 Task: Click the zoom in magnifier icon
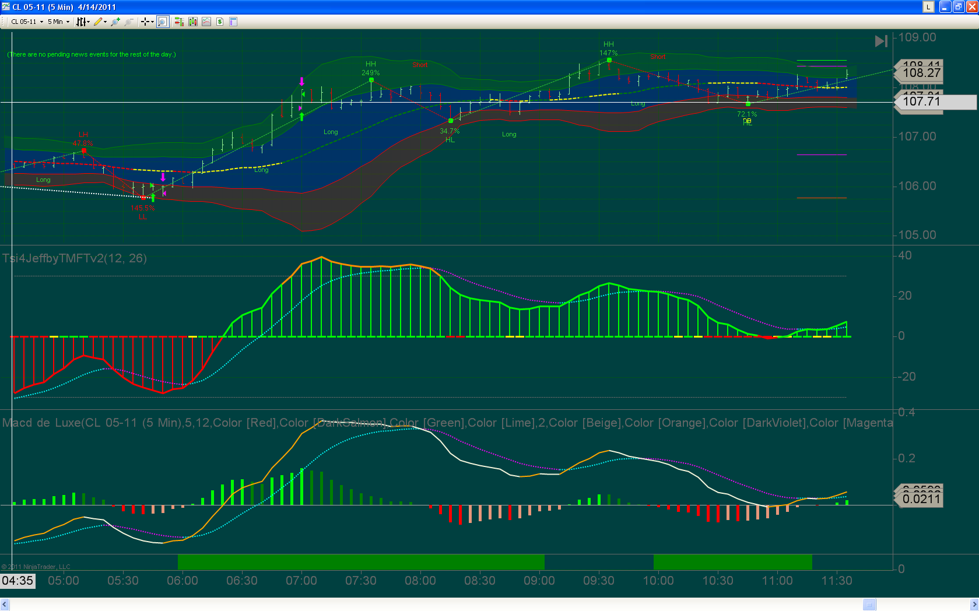coord(115,22)
